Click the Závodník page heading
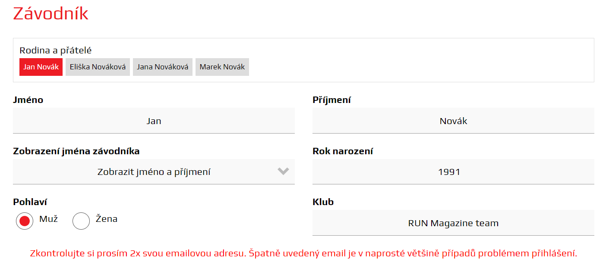This screenshot has height=271, width=609. click(50, 14)
